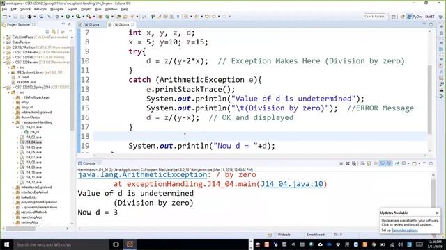Click Windows Start button on taskbar
Viewport: 446px width, 250px height.
[x=6, y=244]
